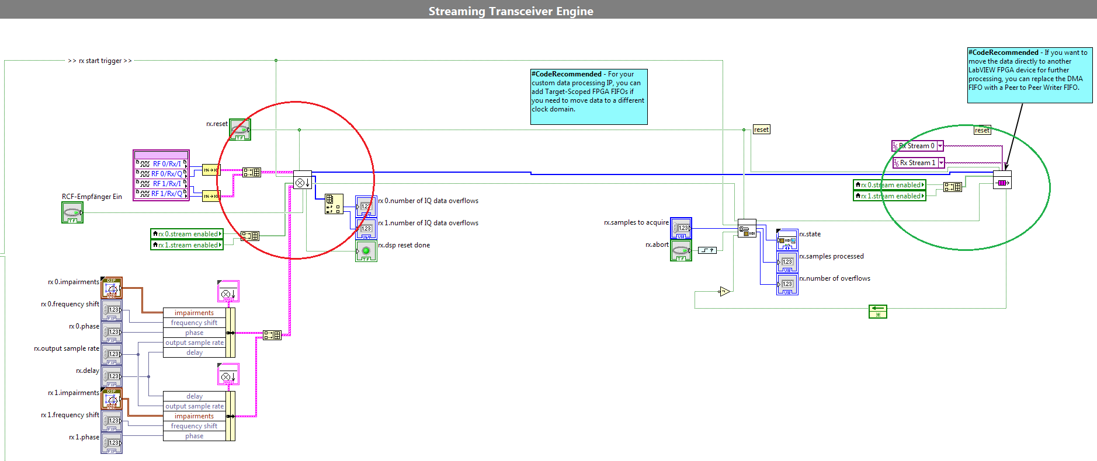Expand the Rx Stream 1 FIFO dropdown
1097x461 pixels.
(941, 163)
